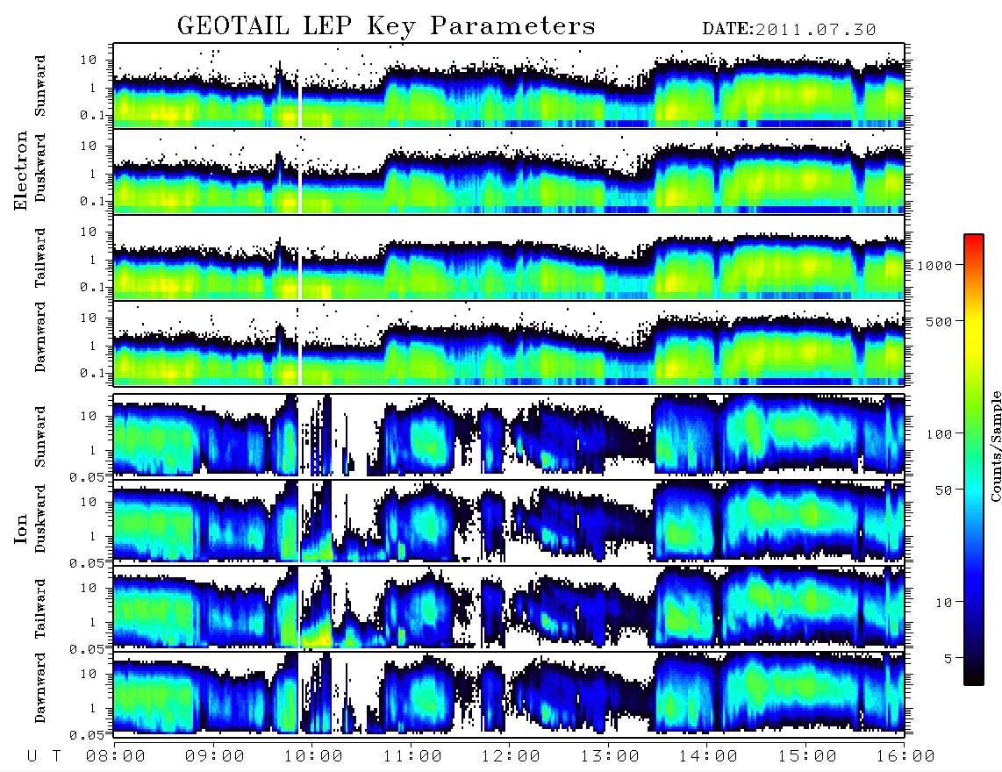Select the Electron Duskward panel label
The height and width of the screenshot is (772, 1002).
click(x=40, y=168)
